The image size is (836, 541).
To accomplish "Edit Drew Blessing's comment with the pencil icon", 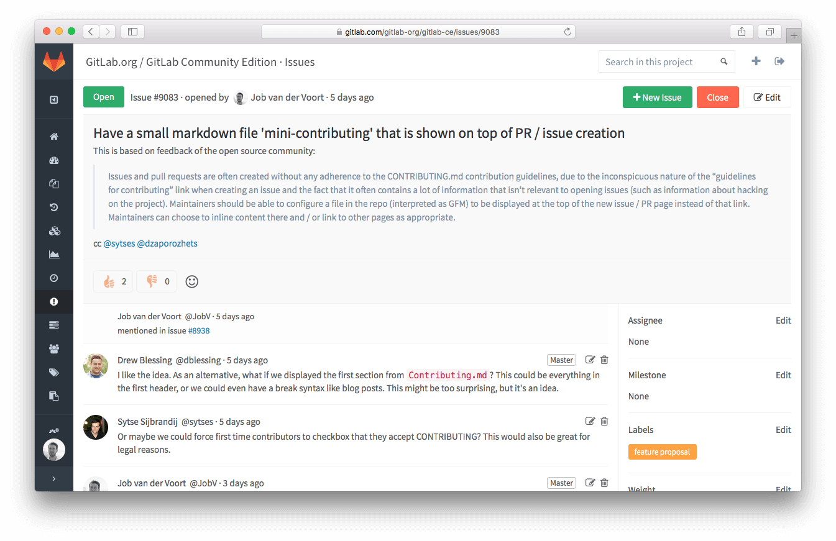I will click(x=590, y=360).
